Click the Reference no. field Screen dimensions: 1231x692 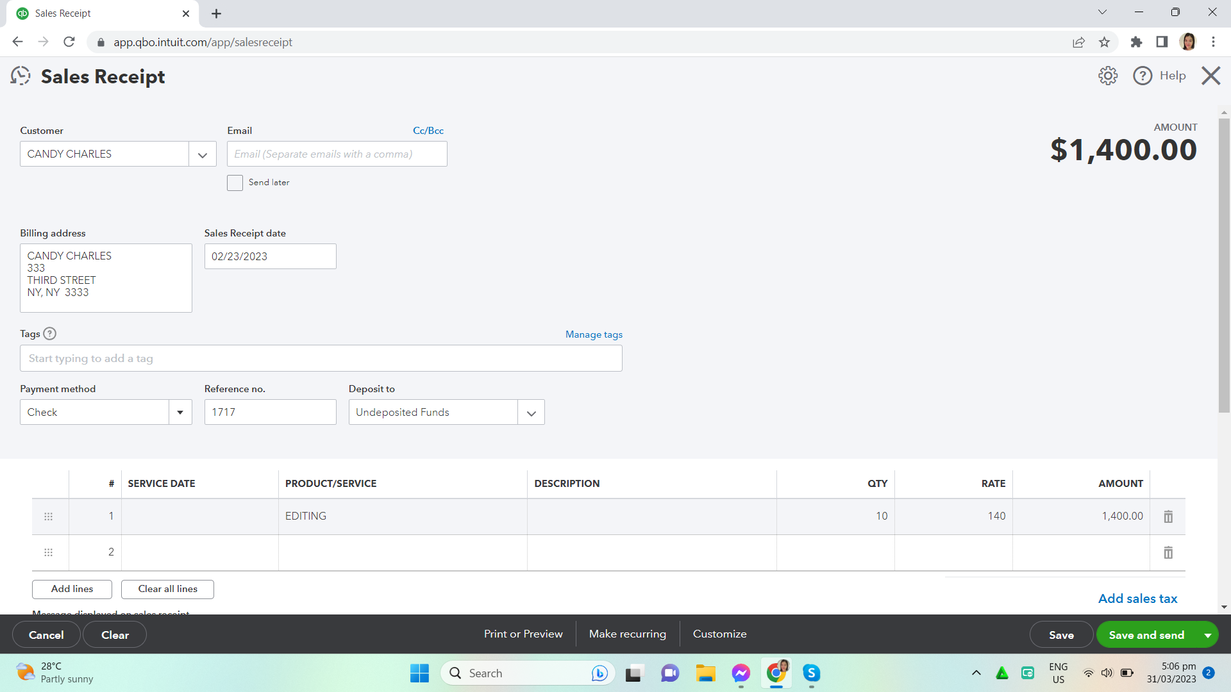tap(270, 413)
